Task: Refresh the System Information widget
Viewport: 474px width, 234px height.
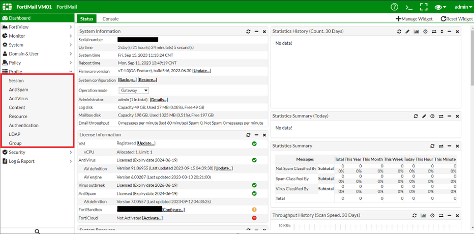Action: (x=248, y=32)
